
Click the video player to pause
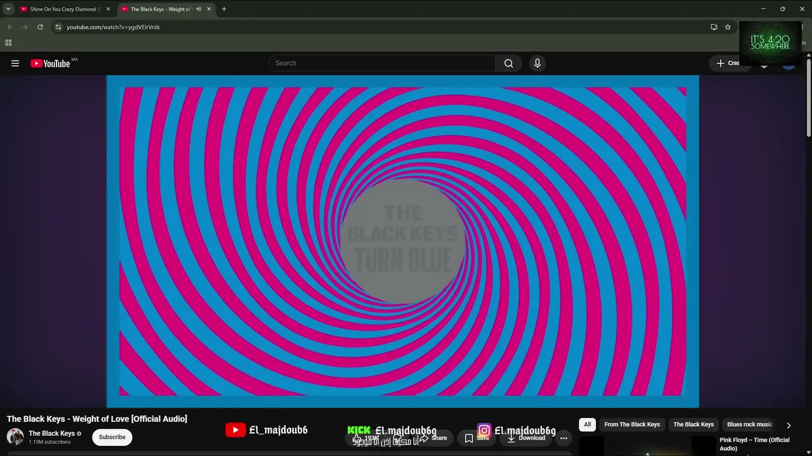(403, 241)
